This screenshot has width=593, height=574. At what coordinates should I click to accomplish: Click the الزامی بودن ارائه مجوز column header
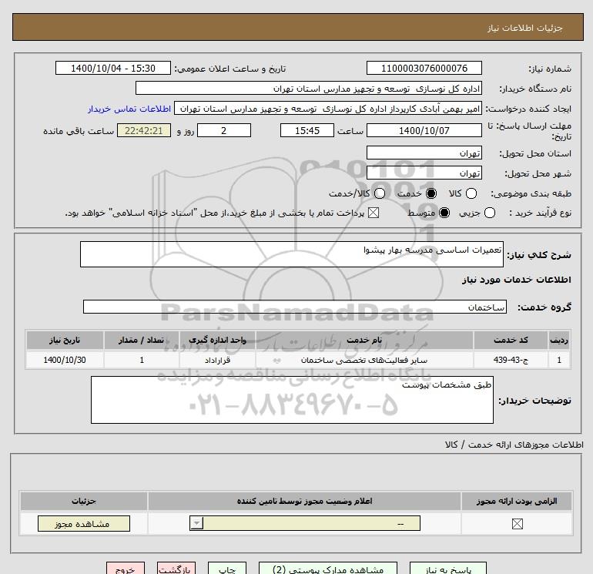(x=517, y=501)
